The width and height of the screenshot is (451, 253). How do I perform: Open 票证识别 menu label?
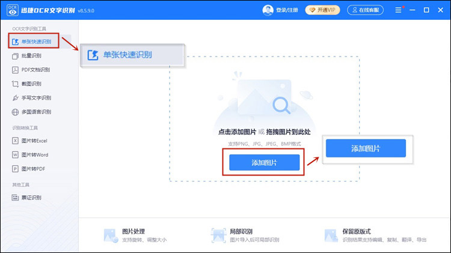(x=31, y=198)
